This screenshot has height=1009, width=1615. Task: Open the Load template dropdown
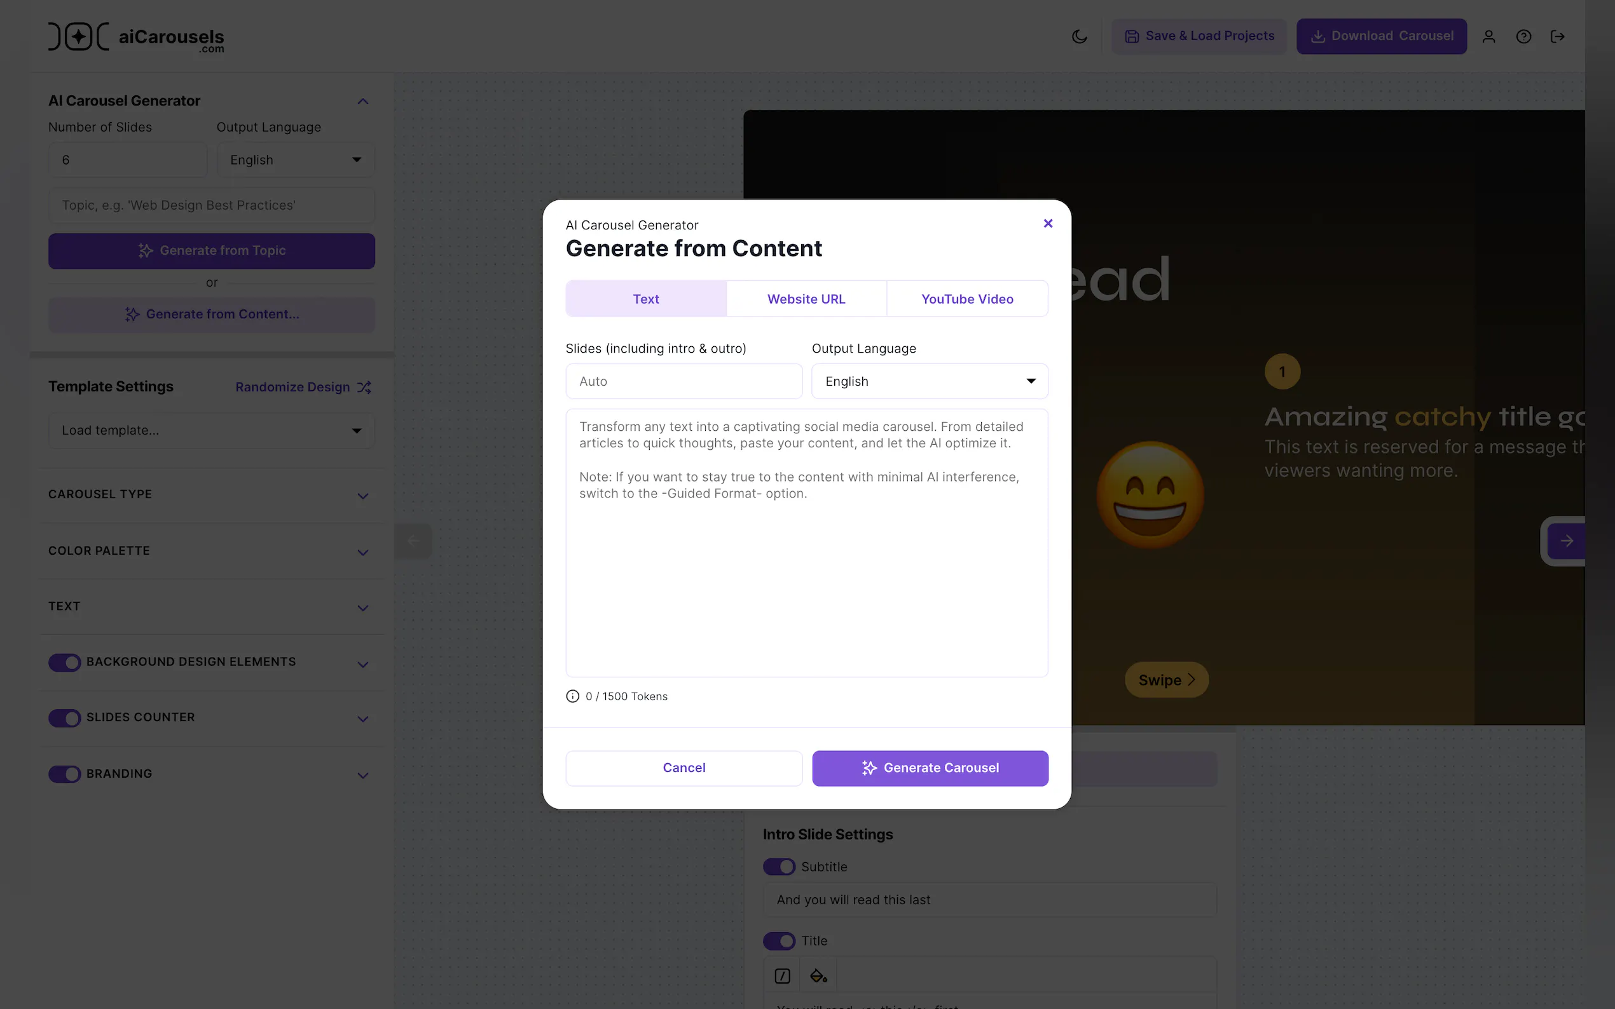pyautogui.click(x=211, y=430)
